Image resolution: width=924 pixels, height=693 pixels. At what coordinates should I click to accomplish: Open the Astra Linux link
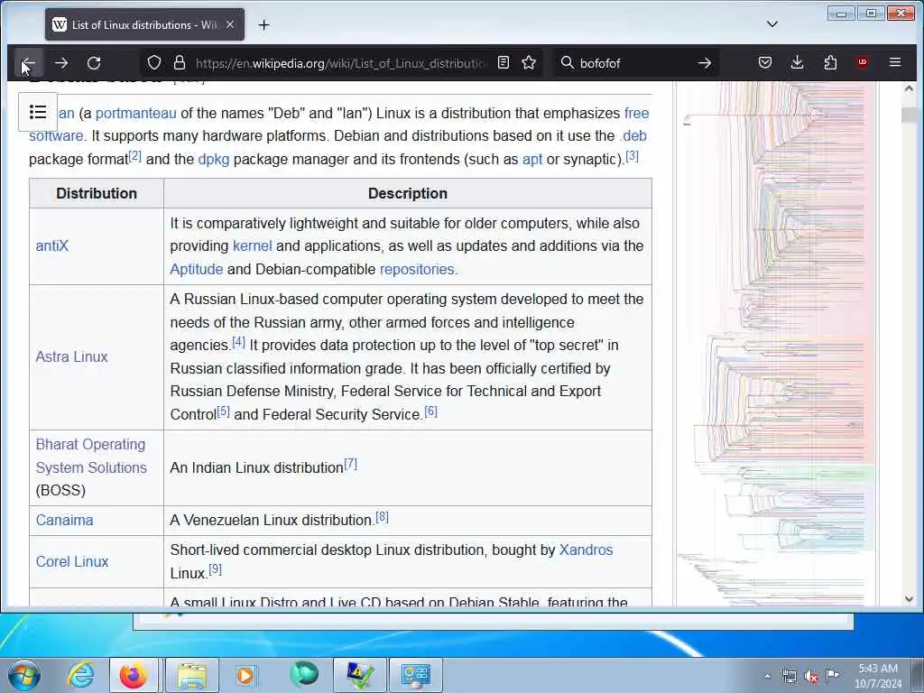point(71,356)
